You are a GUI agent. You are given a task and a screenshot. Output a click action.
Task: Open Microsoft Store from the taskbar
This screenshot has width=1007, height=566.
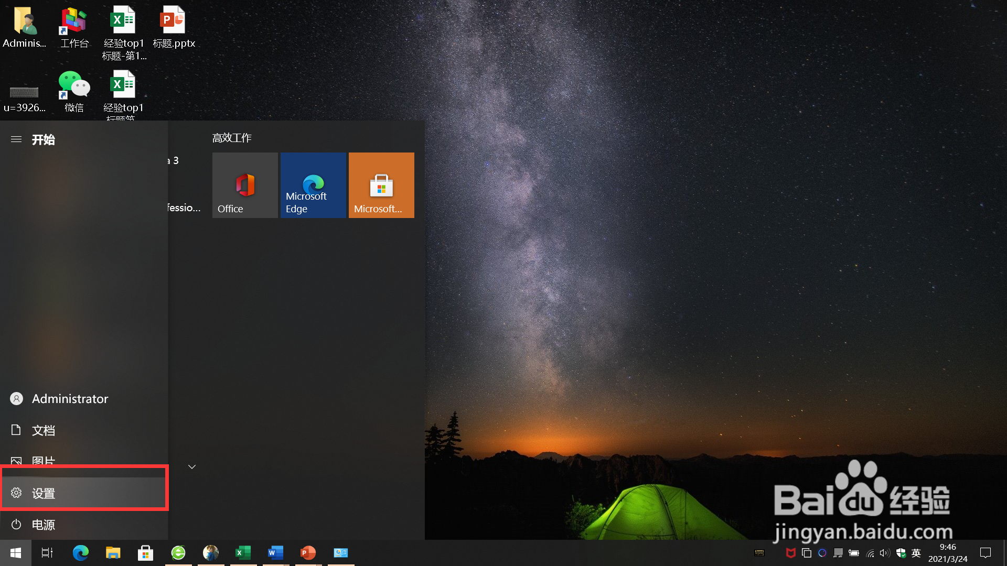(x=145, y=552)
